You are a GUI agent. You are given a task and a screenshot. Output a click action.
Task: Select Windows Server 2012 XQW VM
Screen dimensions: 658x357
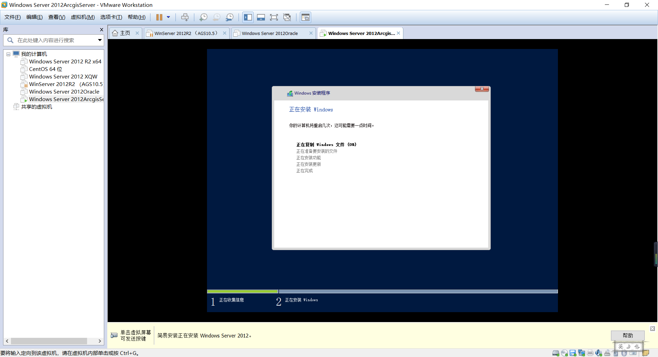coord(63,77)
